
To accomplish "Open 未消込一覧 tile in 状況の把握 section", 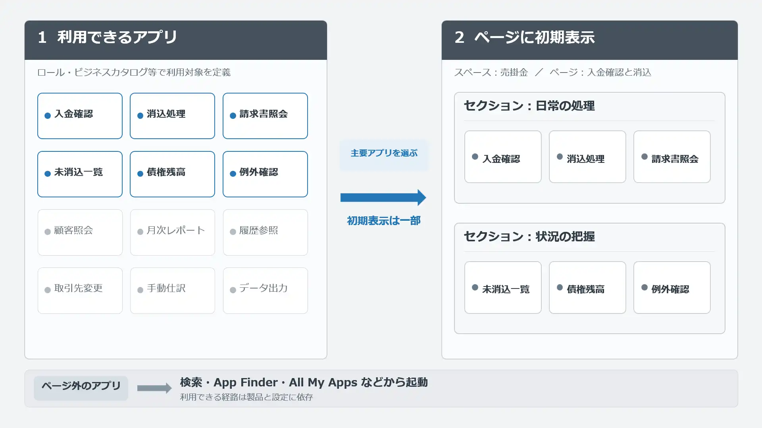I will [503, 287].
